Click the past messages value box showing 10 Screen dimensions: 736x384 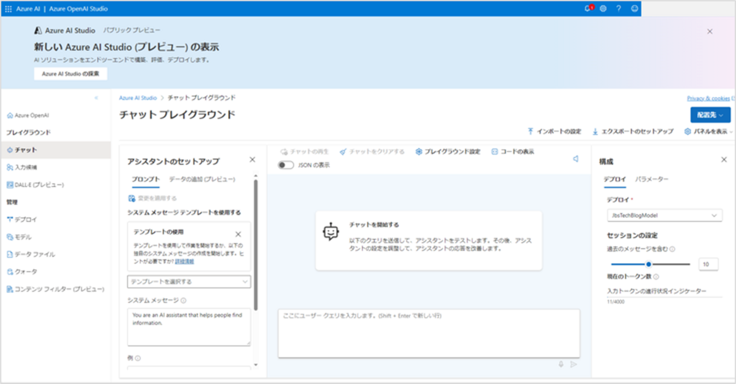tap(709, 264)
